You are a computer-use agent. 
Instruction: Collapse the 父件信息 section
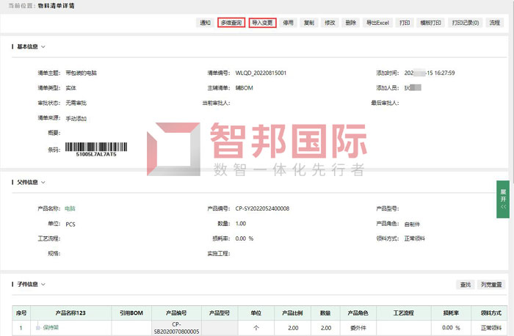tap(43, 182)
